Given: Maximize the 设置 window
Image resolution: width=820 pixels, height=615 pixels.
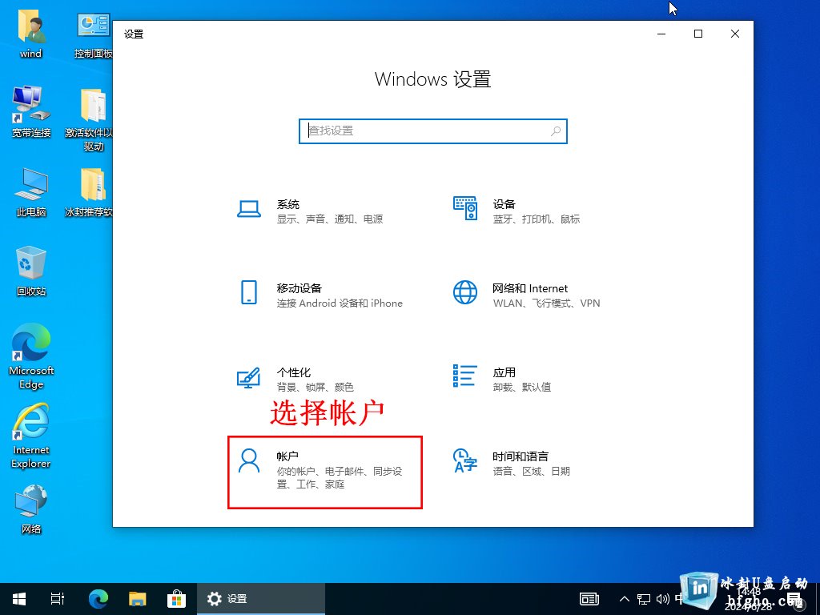Looking at the screenshot, I should [x=698, y=34].
